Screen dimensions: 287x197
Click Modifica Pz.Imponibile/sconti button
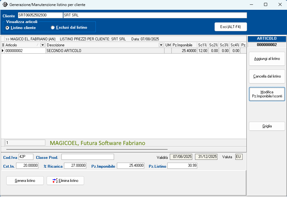pos(267,94)
